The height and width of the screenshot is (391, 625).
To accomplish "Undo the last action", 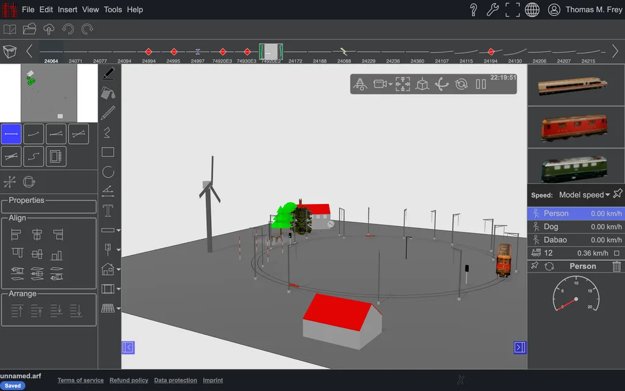I will click(68, 29).
